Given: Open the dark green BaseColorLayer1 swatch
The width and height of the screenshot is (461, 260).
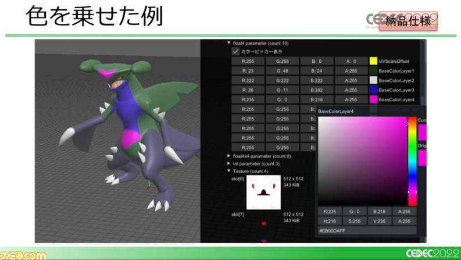Looking at the screenshot, I should 373,70.
